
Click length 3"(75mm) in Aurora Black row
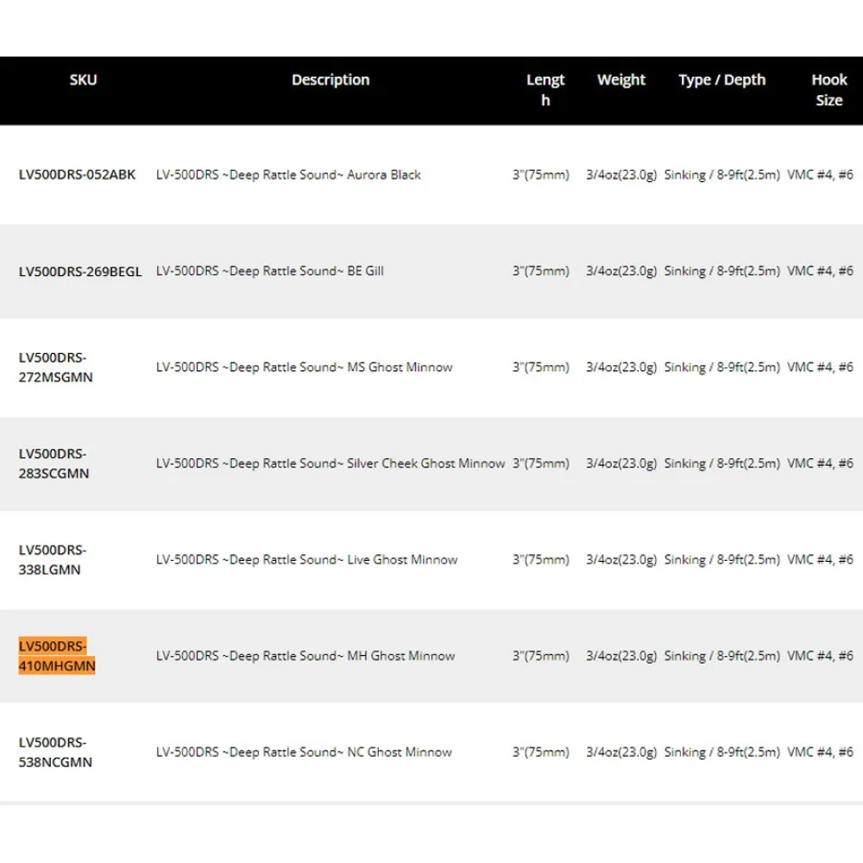[540, 174]
